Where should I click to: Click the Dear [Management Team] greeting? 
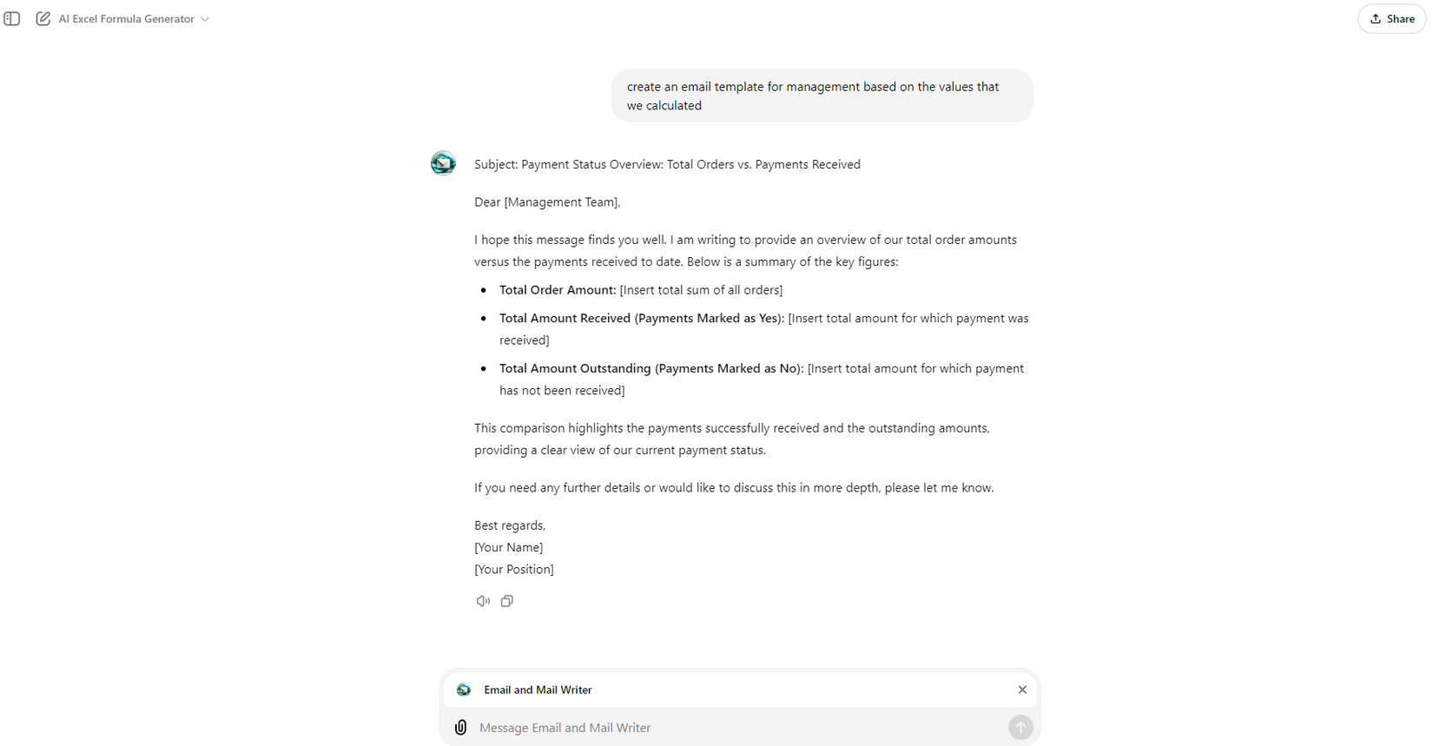(547, 202)
